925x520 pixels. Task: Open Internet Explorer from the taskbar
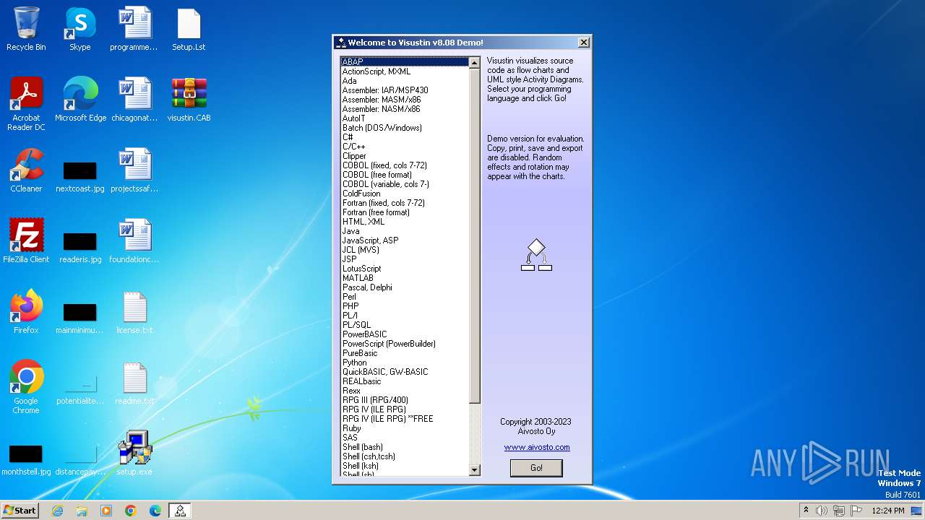pyautogui.click(x=57, y=511)
